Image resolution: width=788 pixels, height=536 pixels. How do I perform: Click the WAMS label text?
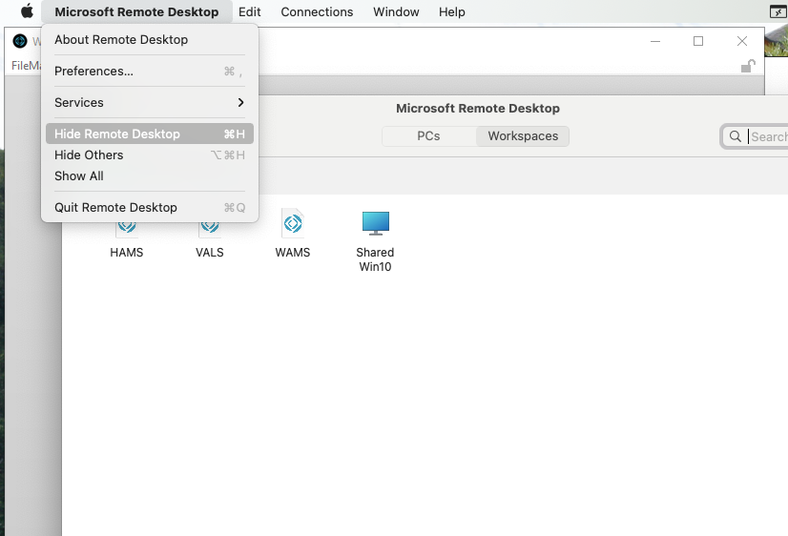[x=293, y=252]
